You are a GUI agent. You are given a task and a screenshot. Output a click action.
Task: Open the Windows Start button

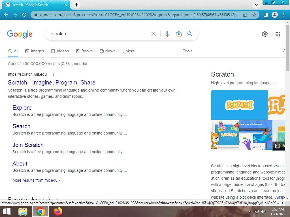click(7, 211)
